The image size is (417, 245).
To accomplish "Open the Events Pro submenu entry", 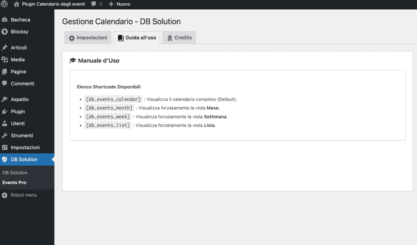I will tap(14, 183).
